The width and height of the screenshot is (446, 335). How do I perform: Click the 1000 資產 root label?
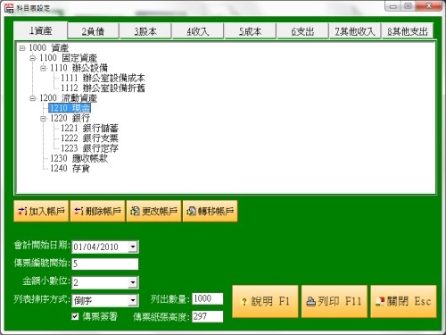point(49,47)
